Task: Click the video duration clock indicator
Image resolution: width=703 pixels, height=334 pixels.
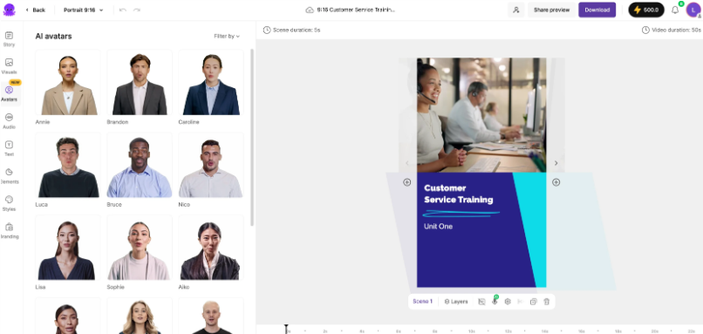Action: click(x=672, y=30)
